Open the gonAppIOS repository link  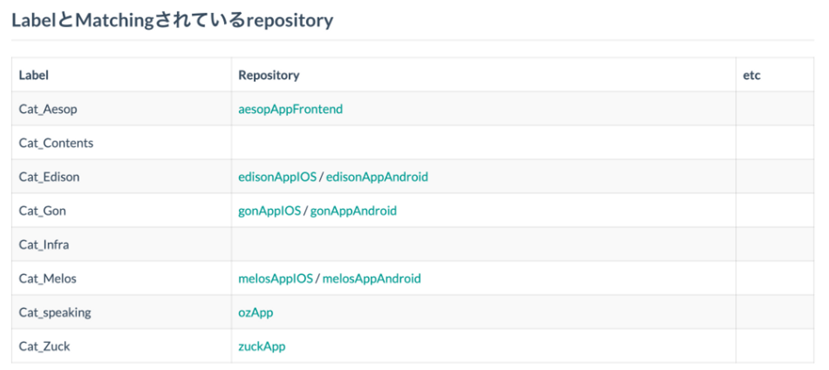pos(269,211)
